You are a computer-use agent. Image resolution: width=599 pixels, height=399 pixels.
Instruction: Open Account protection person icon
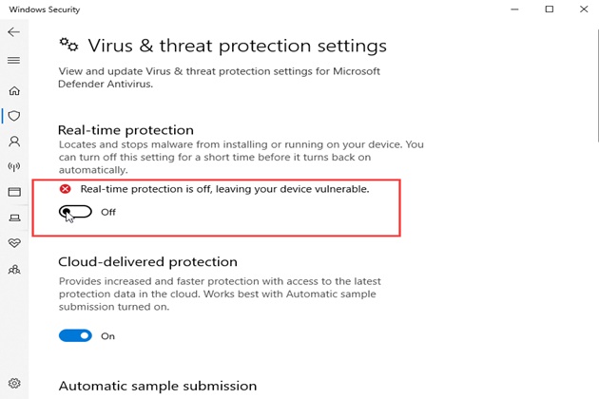14,142
